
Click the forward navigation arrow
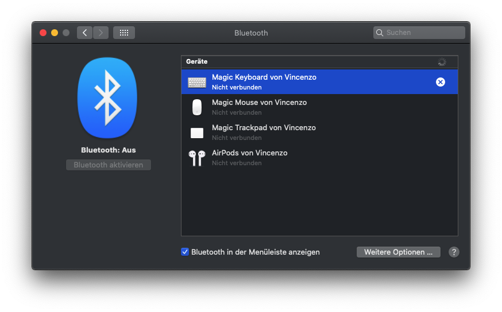click(101, 33)
